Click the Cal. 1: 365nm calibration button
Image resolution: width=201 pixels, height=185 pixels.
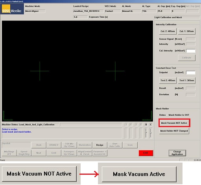point(186,31)
